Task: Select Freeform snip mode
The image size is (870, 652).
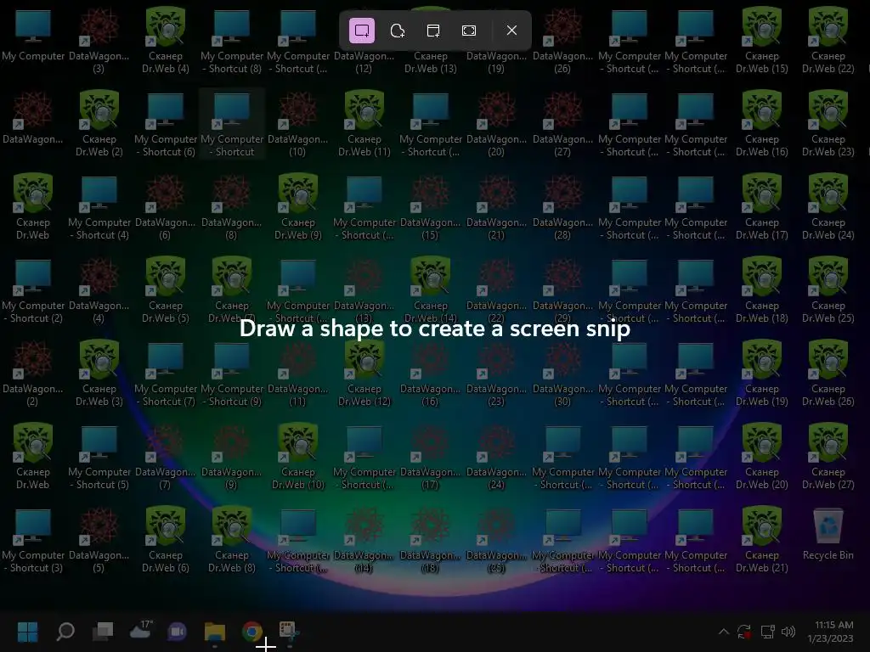Action: 398,31
